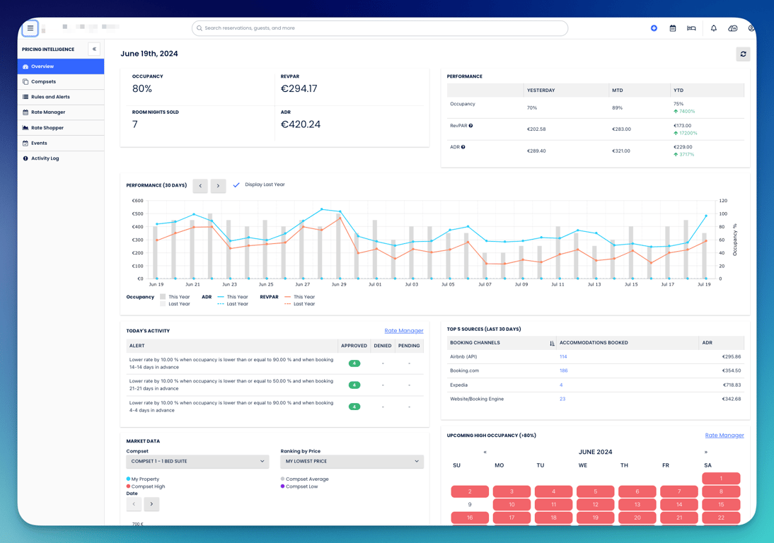This screenshot has width=774, height=543.
Task: Click Booking.com accommodations booked 186
Action: (564, 371)
